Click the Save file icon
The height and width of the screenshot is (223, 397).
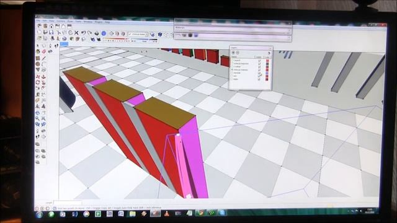click(x=51, y=33)
